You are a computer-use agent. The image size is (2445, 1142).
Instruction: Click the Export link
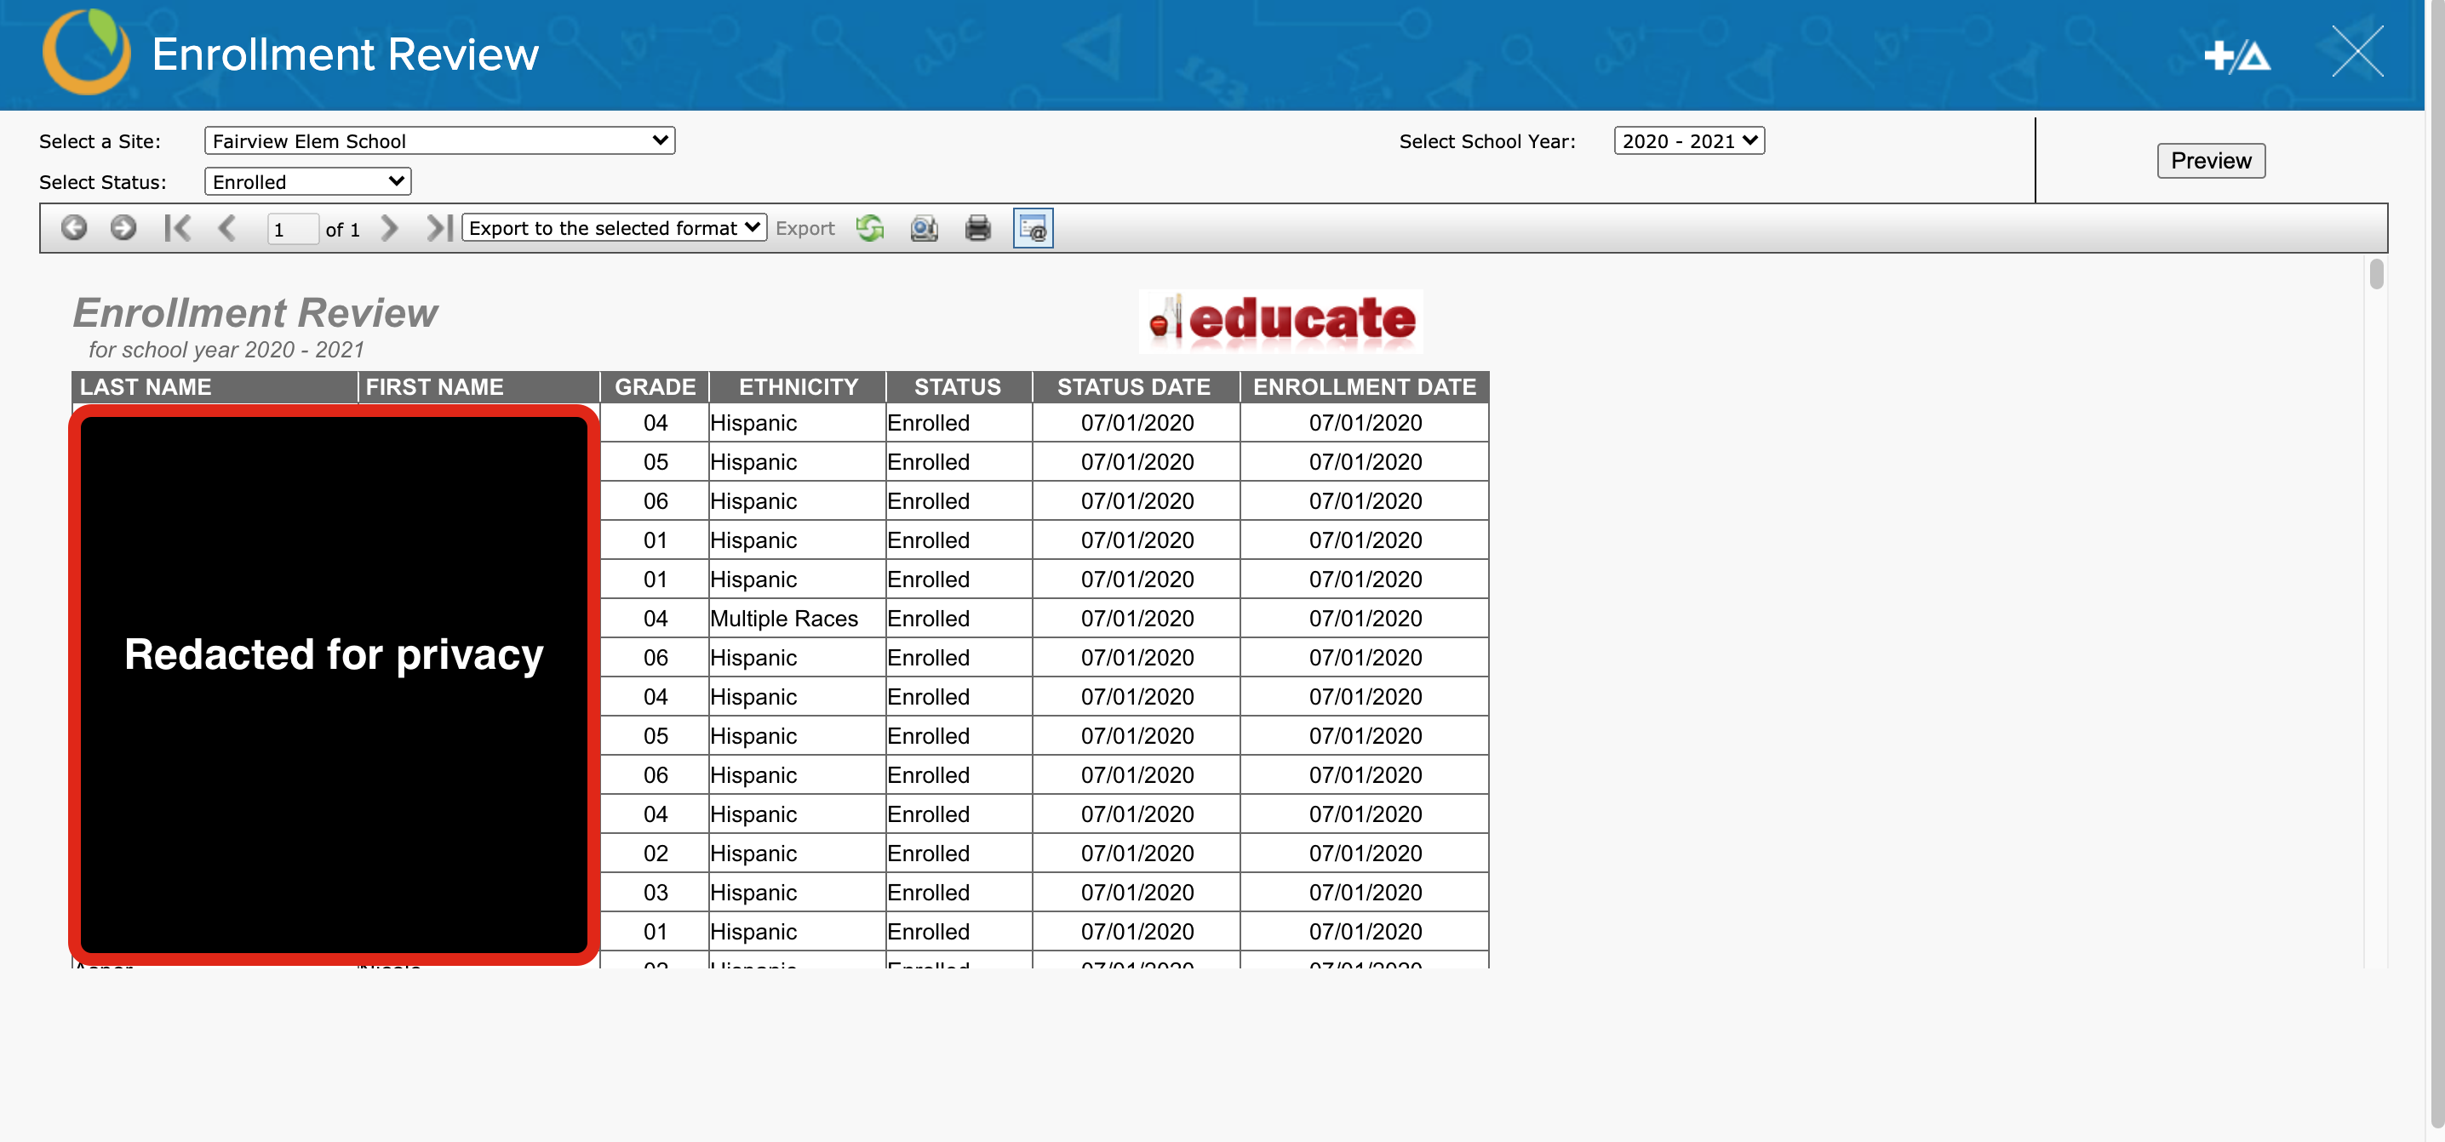(805, 229)
